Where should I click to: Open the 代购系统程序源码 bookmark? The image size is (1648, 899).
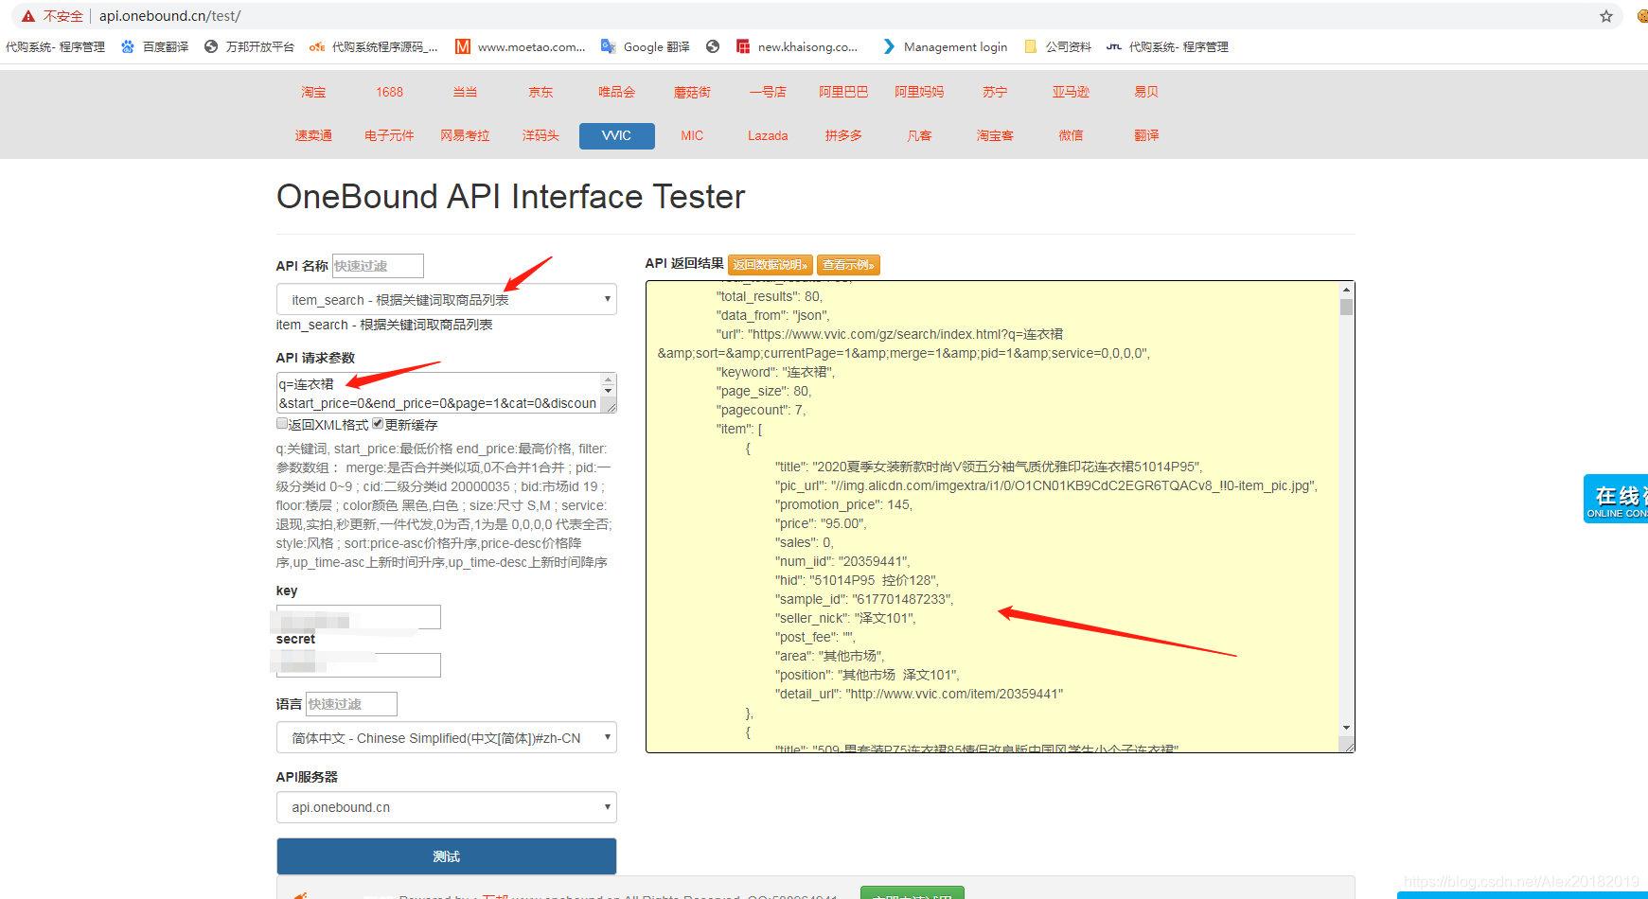(374, 46)
